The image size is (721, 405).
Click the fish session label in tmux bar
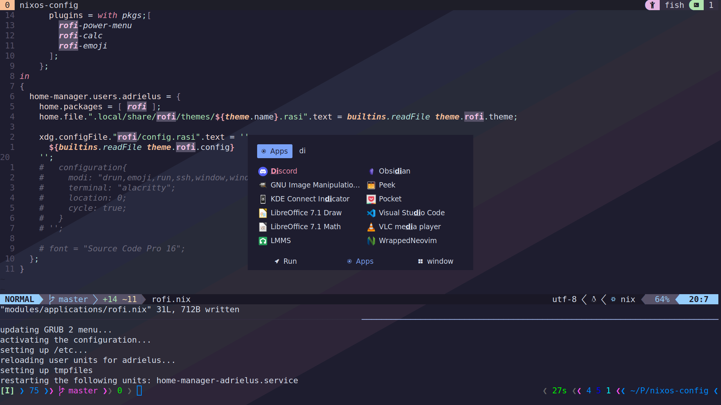click(674, 5)
